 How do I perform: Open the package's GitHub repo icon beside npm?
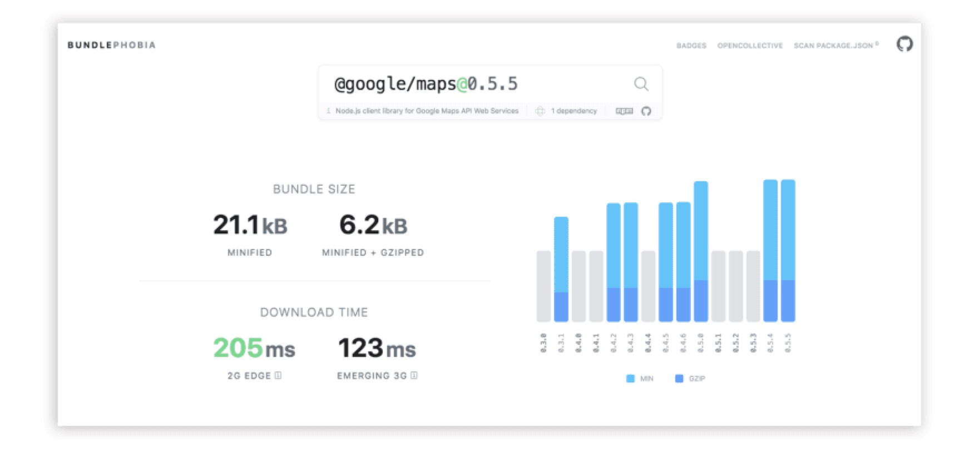coord(646,111)
